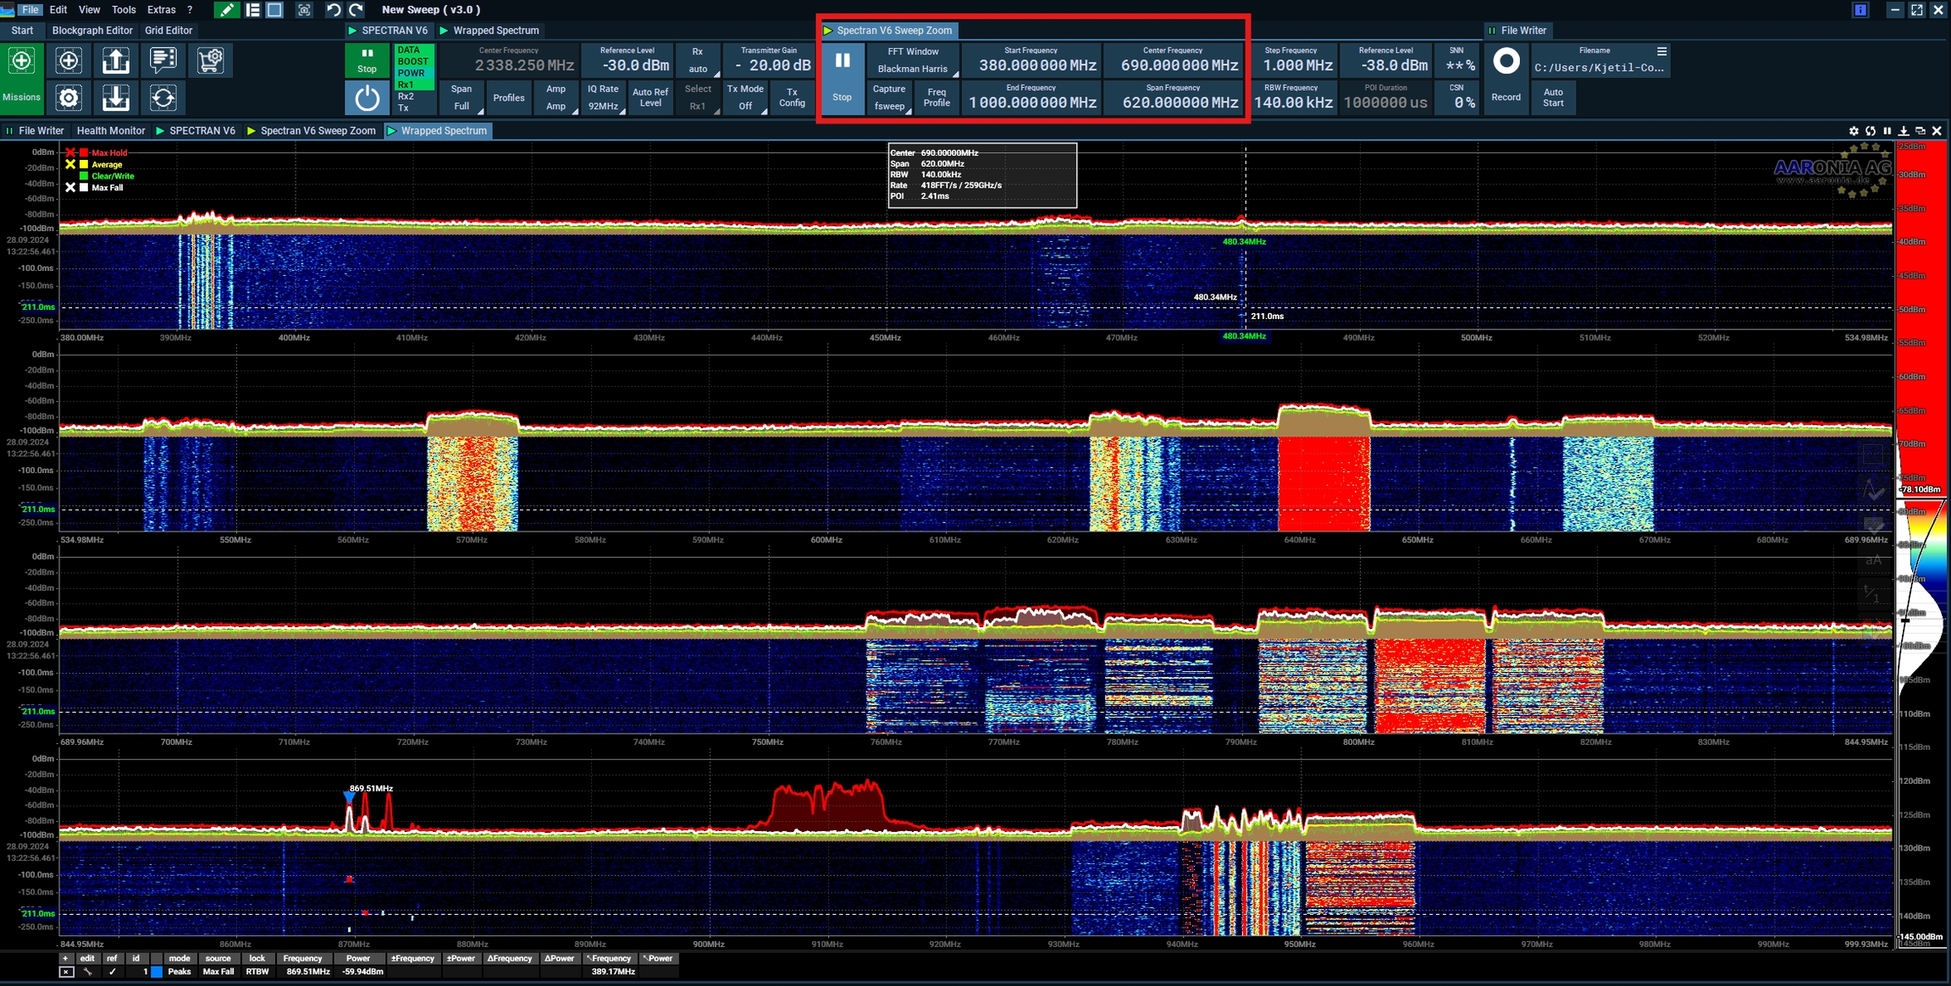Click the Freq Profile button
1951x986 pixels.
coord(937,98)
